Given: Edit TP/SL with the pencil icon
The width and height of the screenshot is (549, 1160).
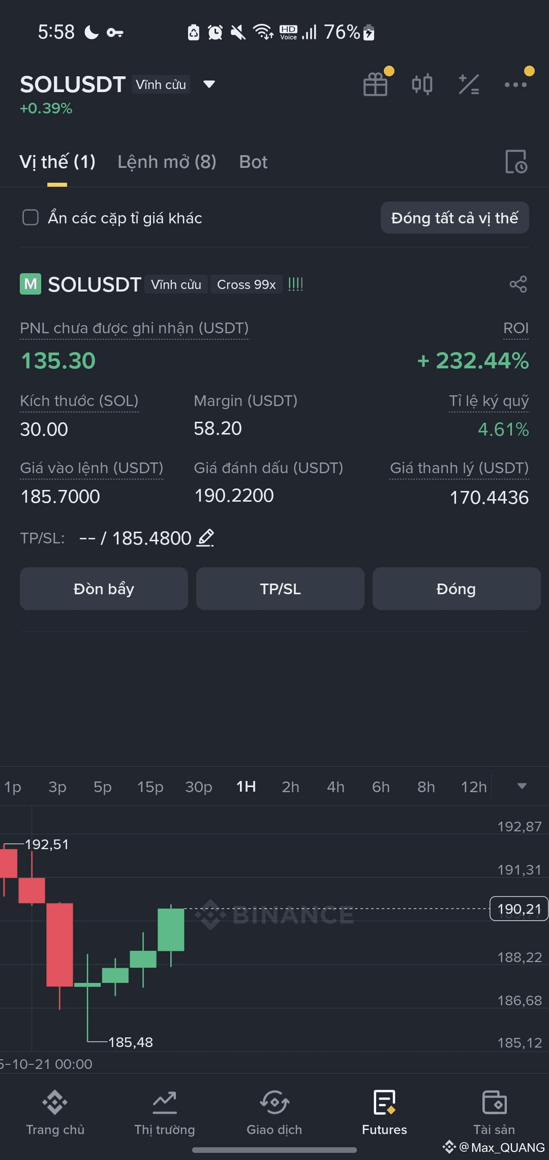Looking at the screenshot, I should (x=205, y=538).
